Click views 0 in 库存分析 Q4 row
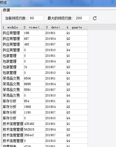 click(x=34, y=118)
